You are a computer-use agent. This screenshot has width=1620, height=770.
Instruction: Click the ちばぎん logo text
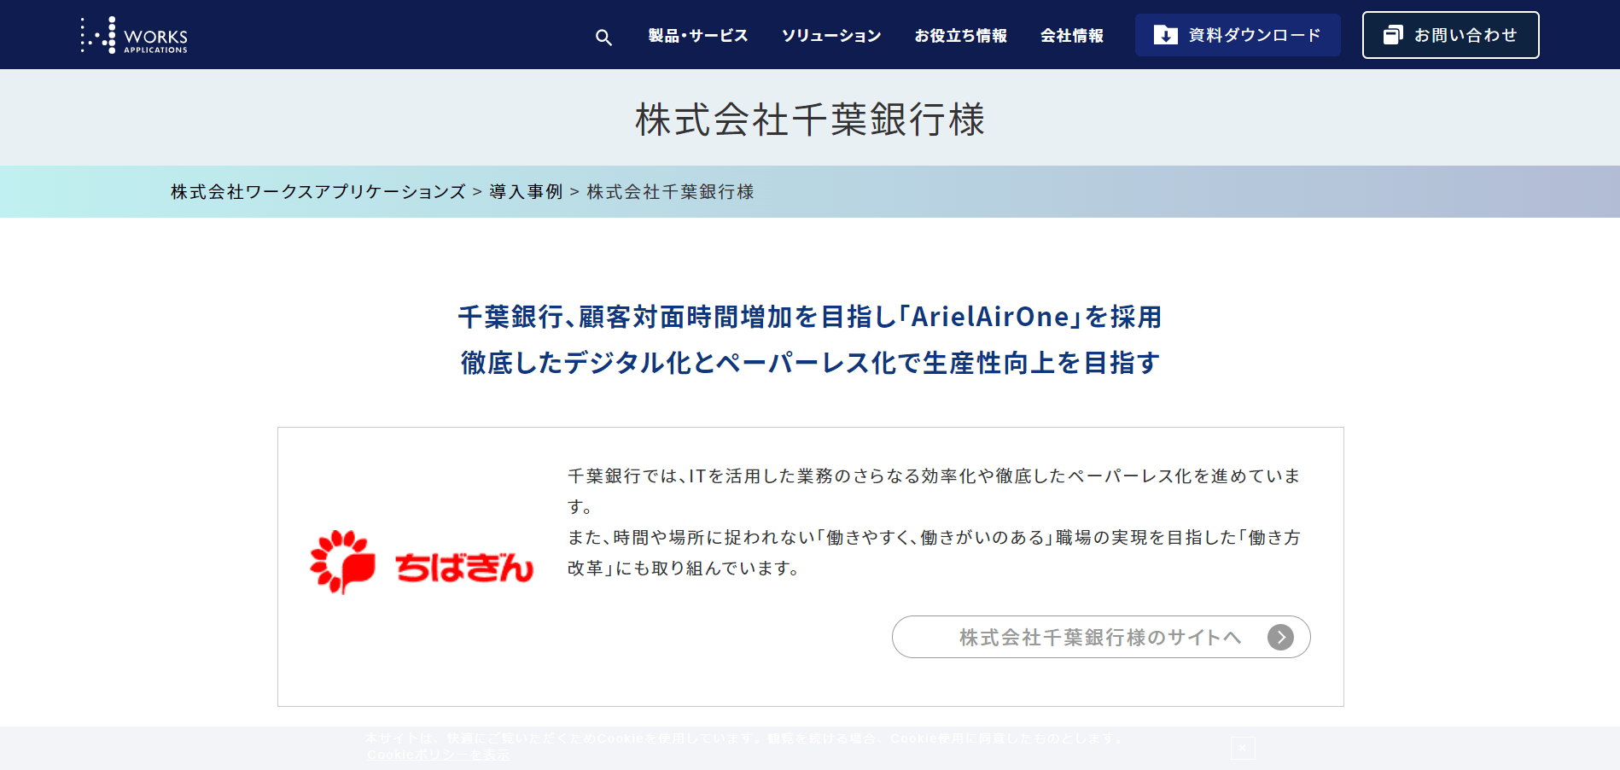tap(464, 569)
